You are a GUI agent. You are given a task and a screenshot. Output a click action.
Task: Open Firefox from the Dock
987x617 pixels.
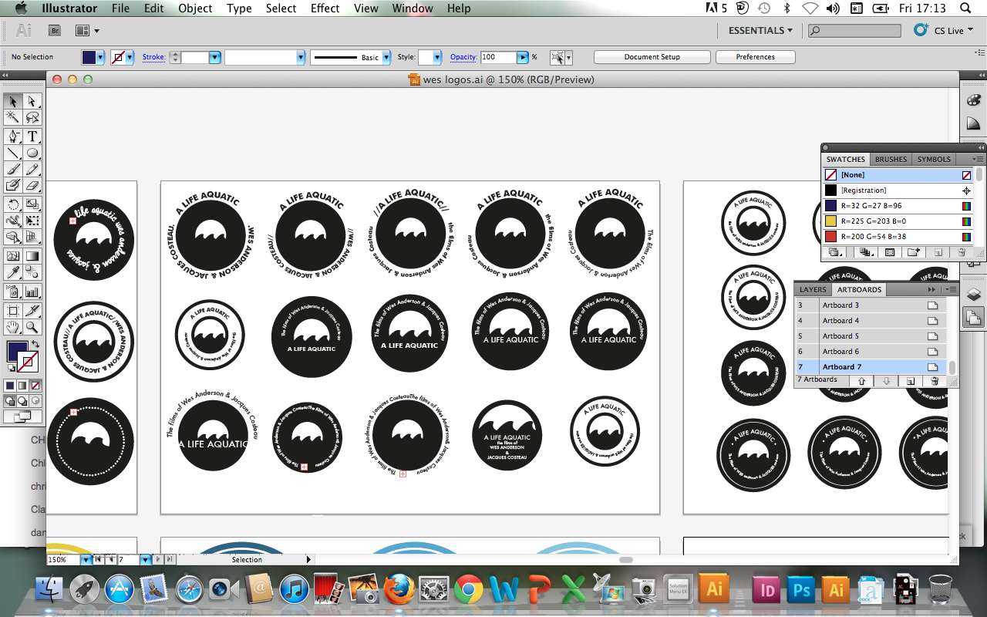point(399,591)
